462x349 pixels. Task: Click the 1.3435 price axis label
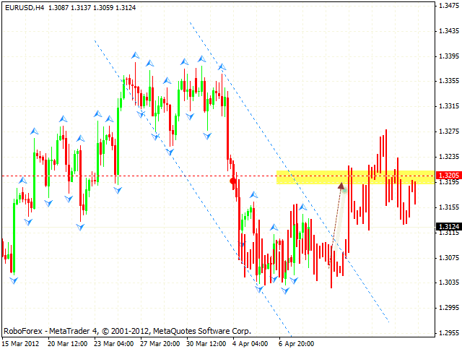click(x=449, y=30)
